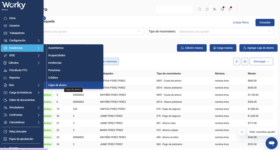Image resolution: width=280 pixels, height=150 pixels.
Task: Open the Descargar dropdown button
Action: point(261,61)
